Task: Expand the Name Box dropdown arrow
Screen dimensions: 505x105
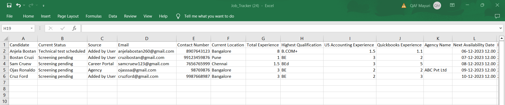Action: point(32,28)
